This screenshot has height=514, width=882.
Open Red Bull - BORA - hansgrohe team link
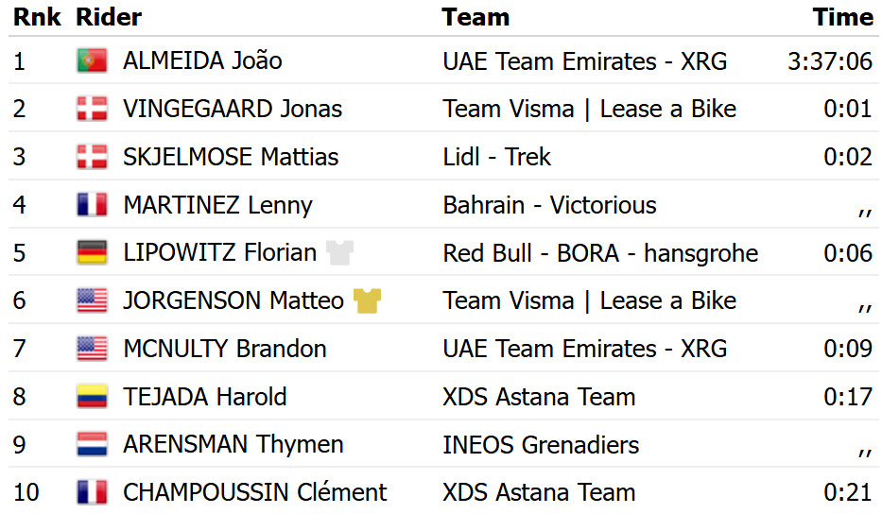pyautogui.click(x=600, y=253)
